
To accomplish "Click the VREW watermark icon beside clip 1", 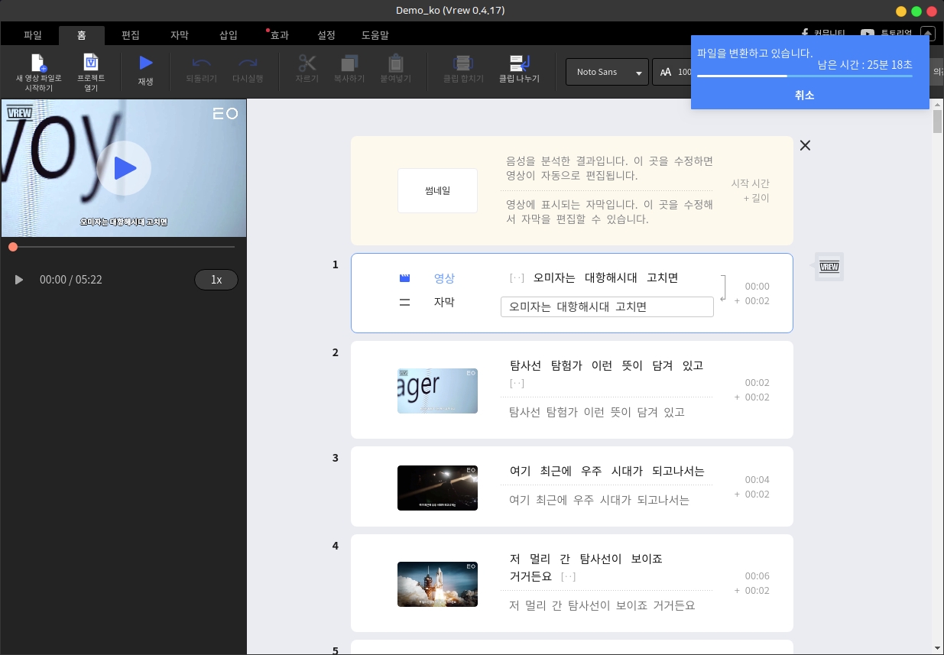I will (829, 267).
